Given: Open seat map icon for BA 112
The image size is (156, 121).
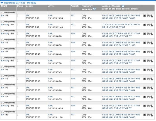Looking at the screenshot, I should pos(152,43).
